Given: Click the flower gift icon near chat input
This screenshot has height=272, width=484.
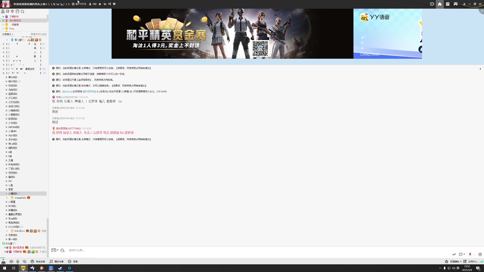Looking at the screenshot, I should point(470,254).
